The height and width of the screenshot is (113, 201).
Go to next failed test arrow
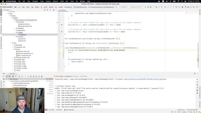pyautogui.click(x=28, y=76)
